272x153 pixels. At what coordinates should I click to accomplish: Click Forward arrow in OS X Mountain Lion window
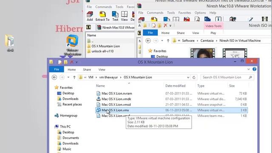(62, 77)
